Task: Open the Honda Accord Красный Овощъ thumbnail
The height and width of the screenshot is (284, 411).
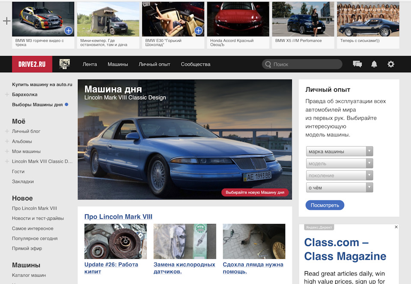Action: point(238,19)
